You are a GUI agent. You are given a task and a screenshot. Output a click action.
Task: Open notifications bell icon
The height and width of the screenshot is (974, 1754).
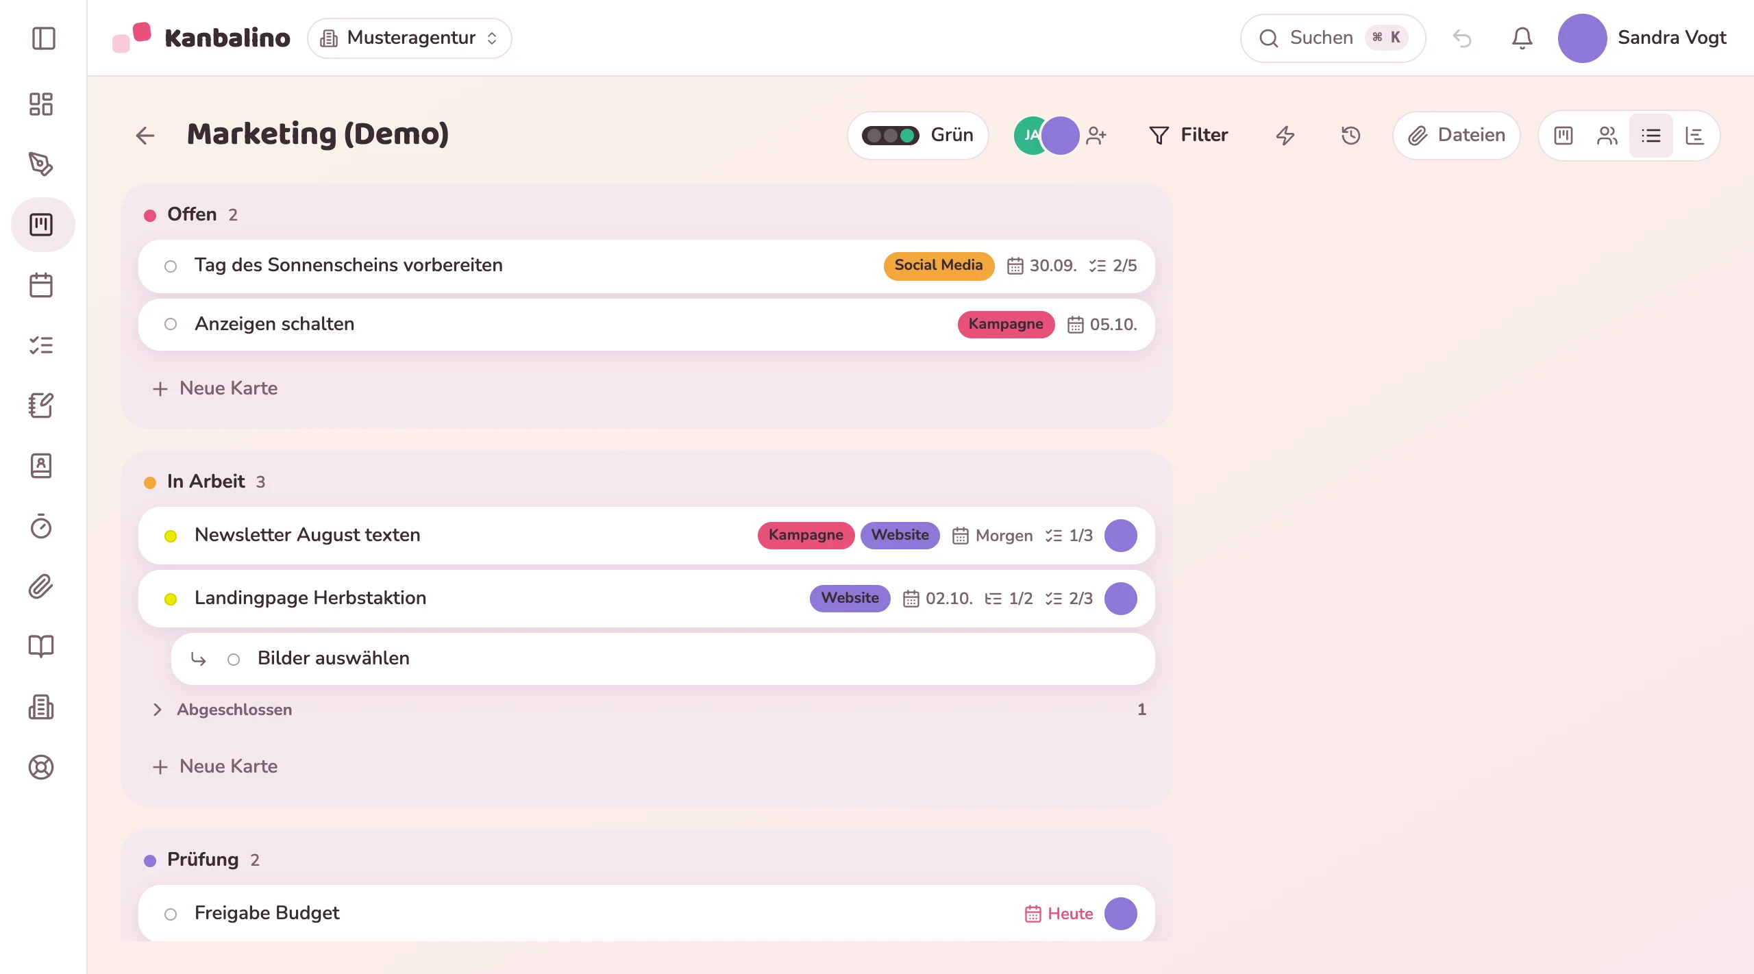(x=1522, y=38)
